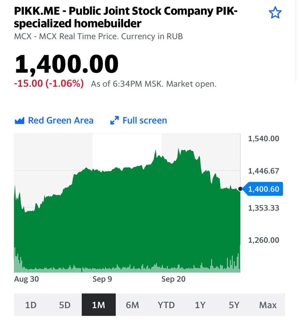
Task: Open the chart in Full screen
Action: click(x=139, y=120)
